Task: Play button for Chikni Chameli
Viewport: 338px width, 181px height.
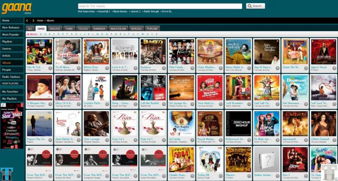Action: click(334, 140)
